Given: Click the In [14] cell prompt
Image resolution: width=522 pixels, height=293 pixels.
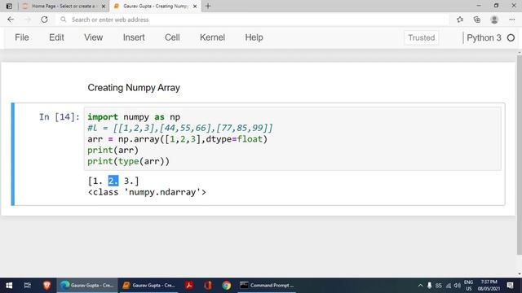Looking at the screenshot, I should pyautogui.click(x=60, y=117).
